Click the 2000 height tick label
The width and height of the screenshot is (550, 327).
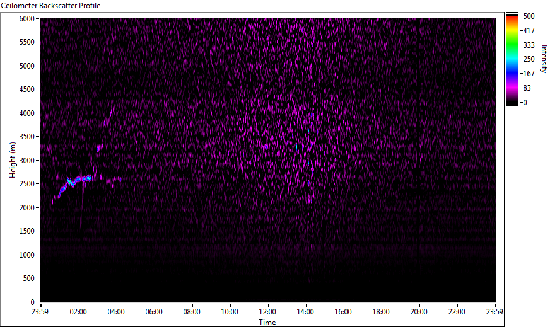(26, 208)
